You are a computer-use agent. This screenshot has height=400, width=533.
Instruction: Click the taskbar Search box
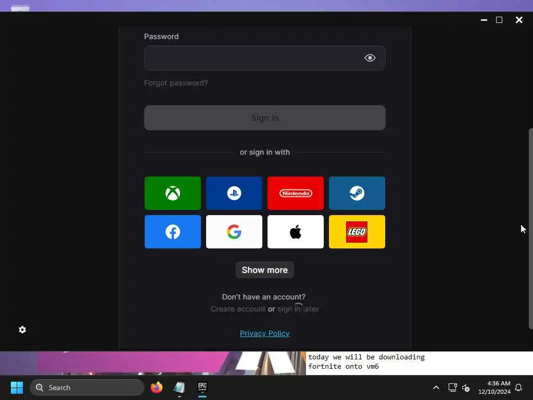point(87,387)
